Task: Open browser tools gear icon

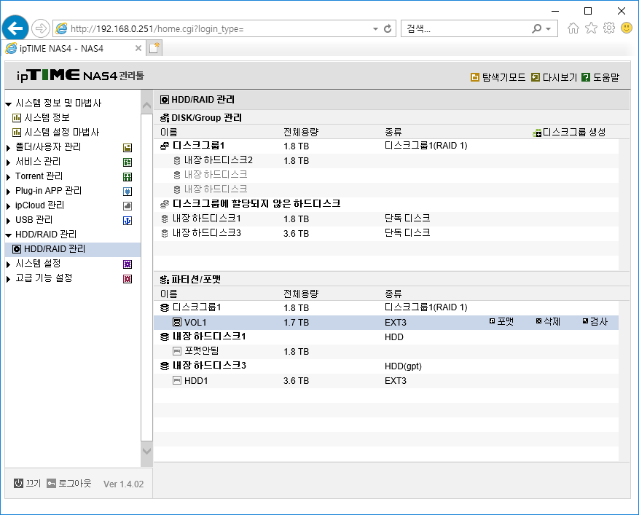Action: coord(609,28)
